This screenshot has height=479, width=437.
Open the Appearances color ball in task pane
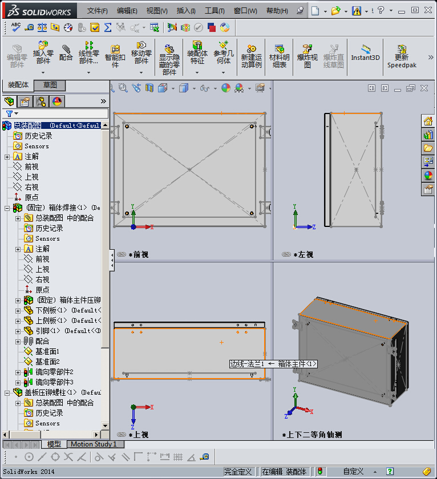(428, 175)
